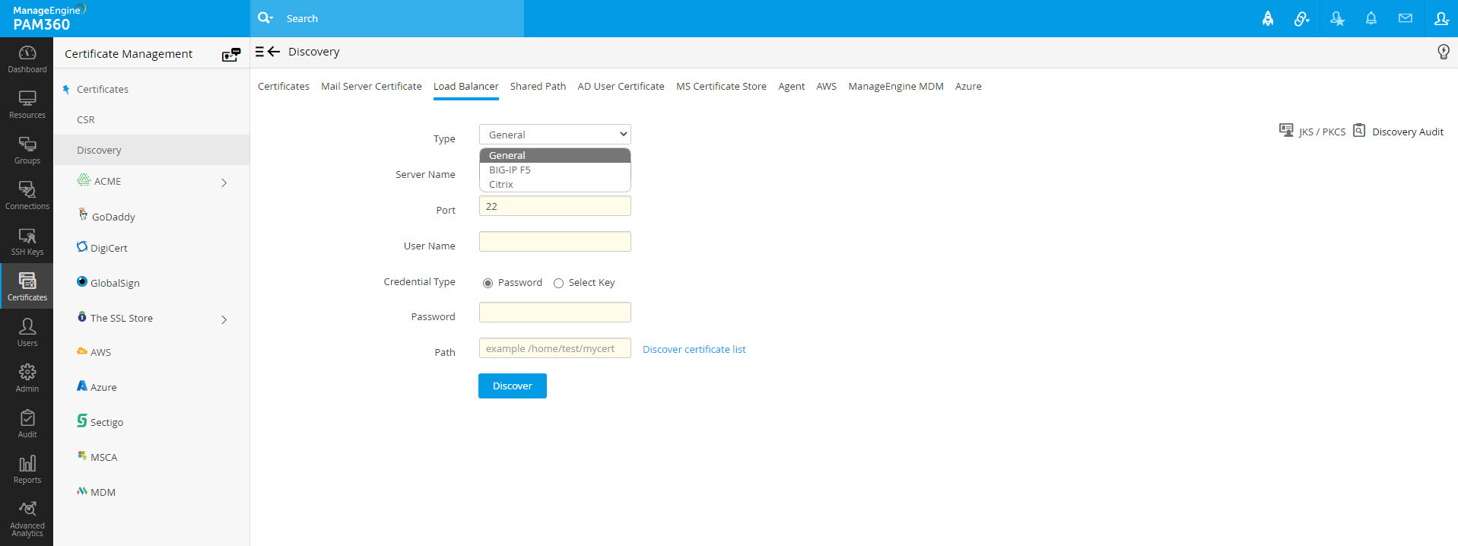Open SSH Keys in the sidebar
1458x546 pixels.
tap(27, 241)
